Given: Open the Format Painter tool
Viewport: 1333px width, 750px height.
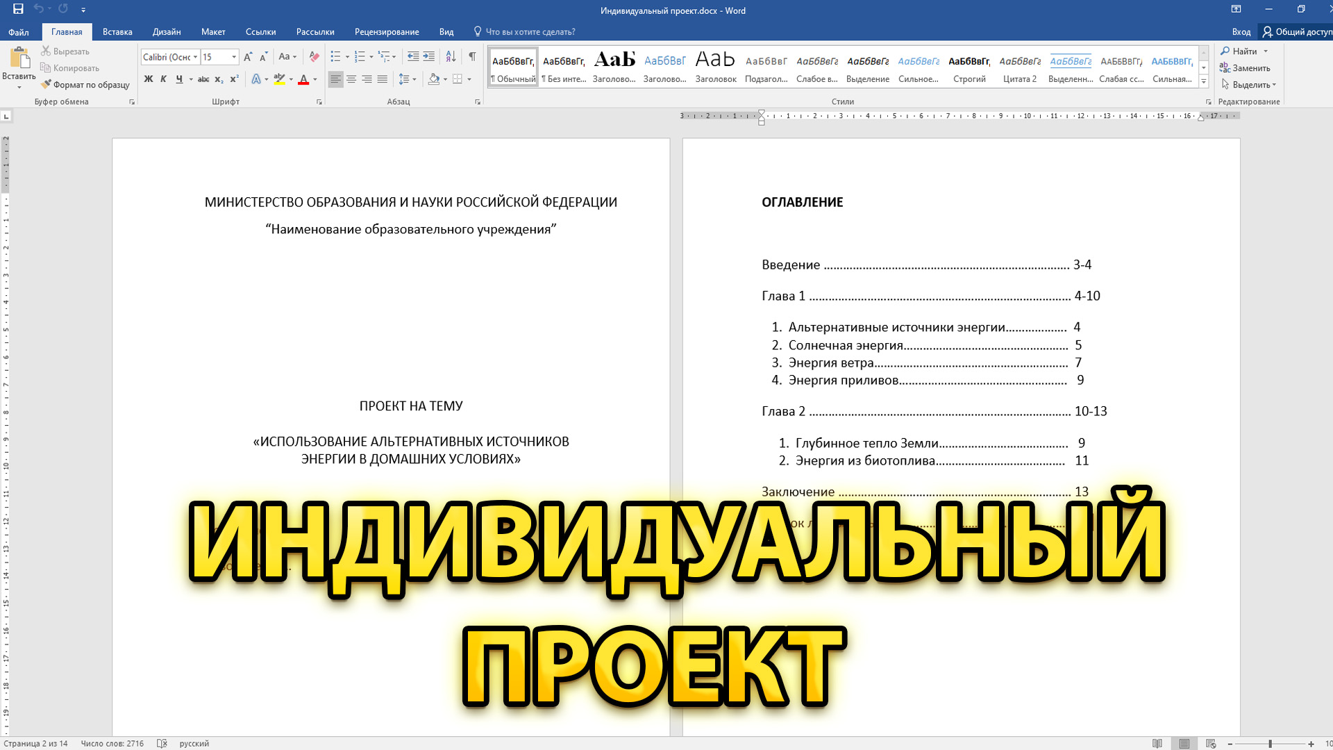Looking at the screenshot, I should [85, 84].
